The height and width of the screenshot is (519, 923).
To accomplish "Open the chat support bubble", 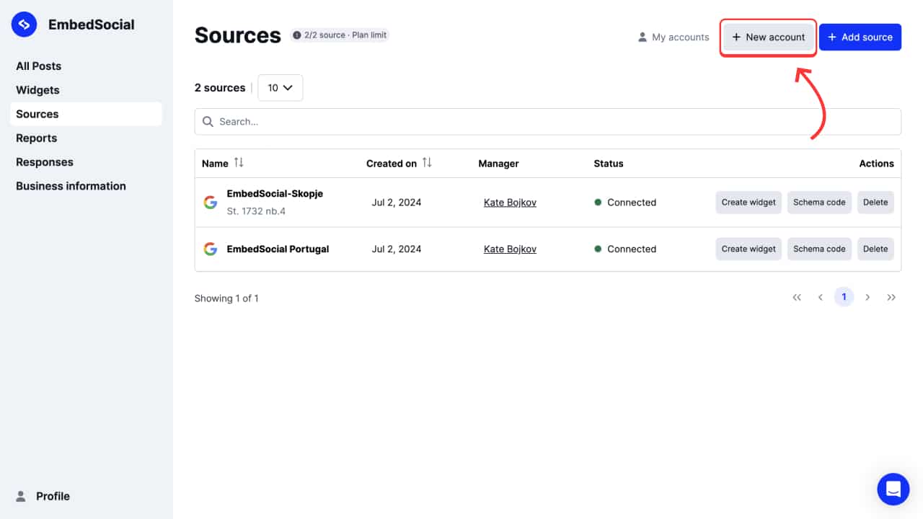I will coord(893,489).
